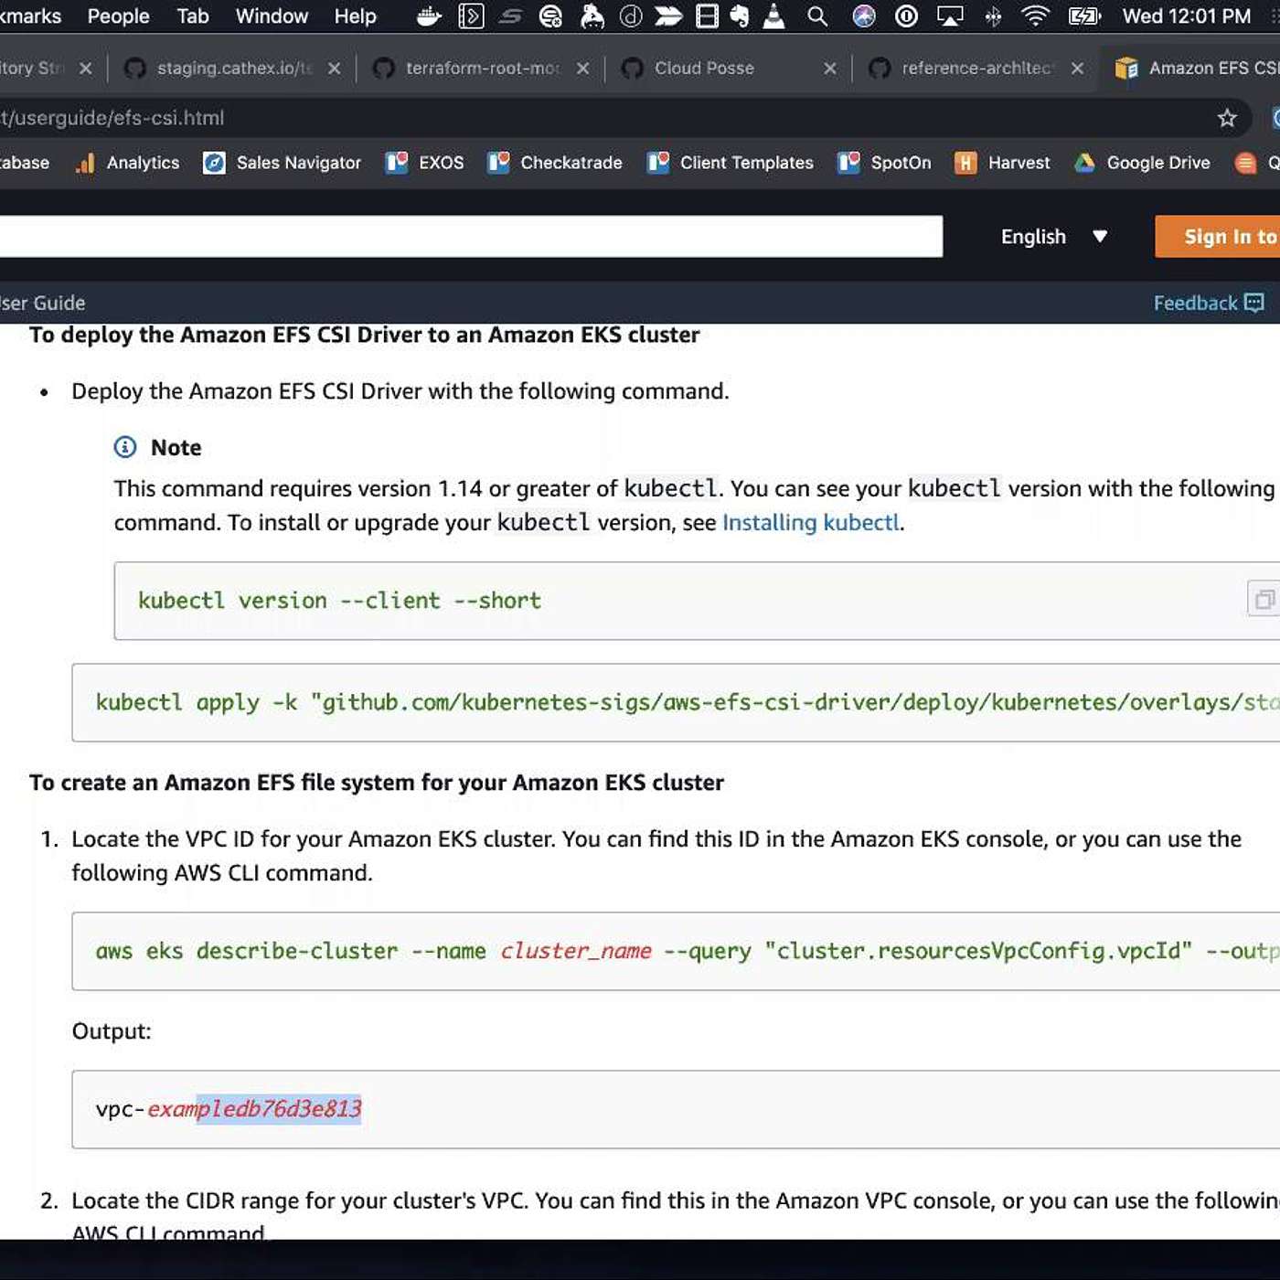Launch Siri from the menu bar
1280x1280 pixels.
pos(863,16)
